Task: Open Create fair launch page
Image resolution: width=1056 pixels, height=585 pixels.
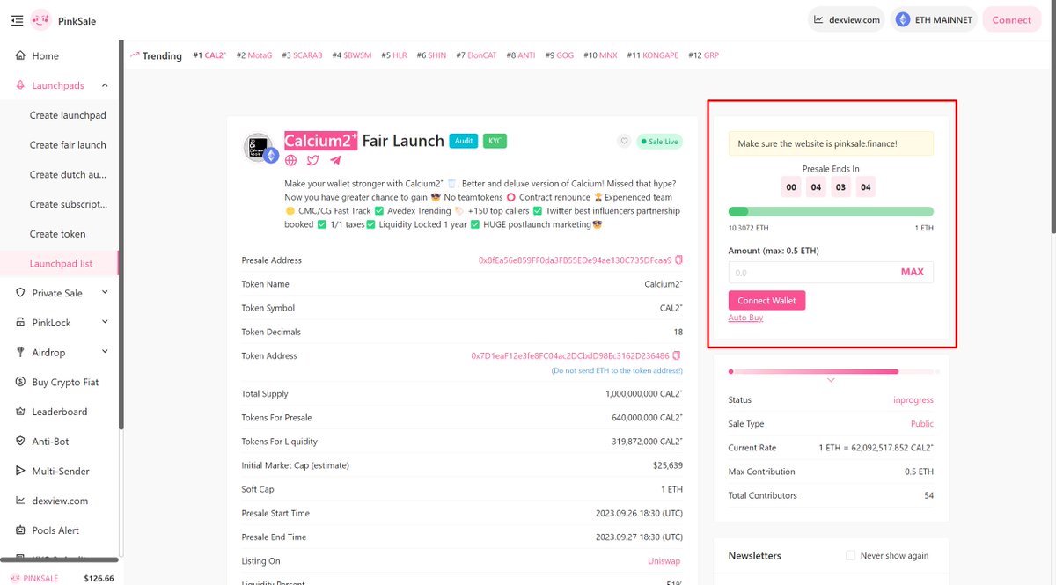Action: (68, 145)
